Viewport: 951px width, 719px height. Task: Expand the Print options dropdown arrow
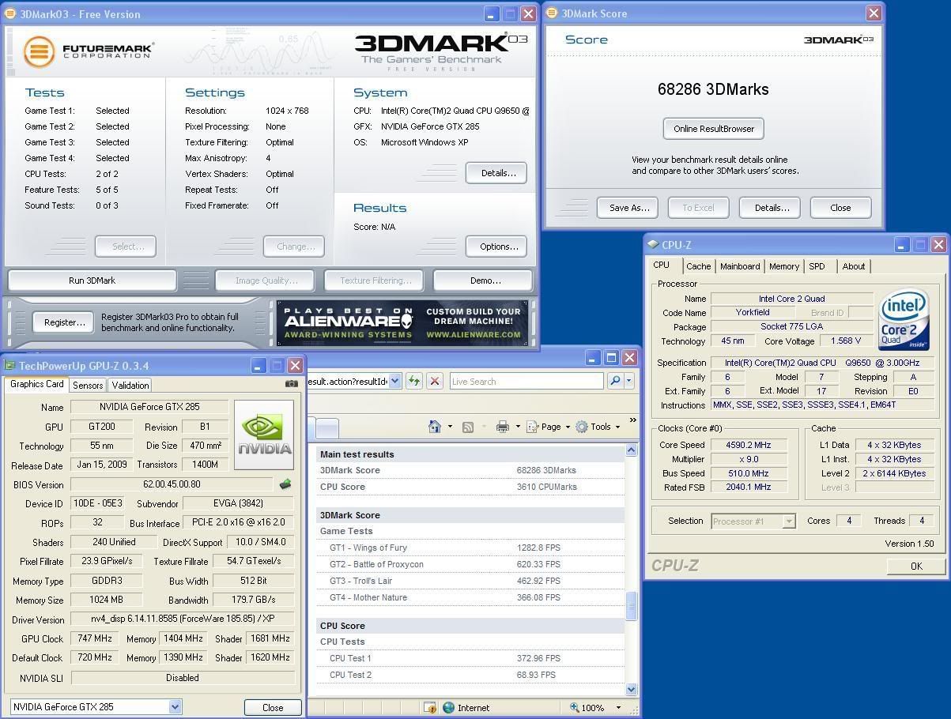point(517,427)
